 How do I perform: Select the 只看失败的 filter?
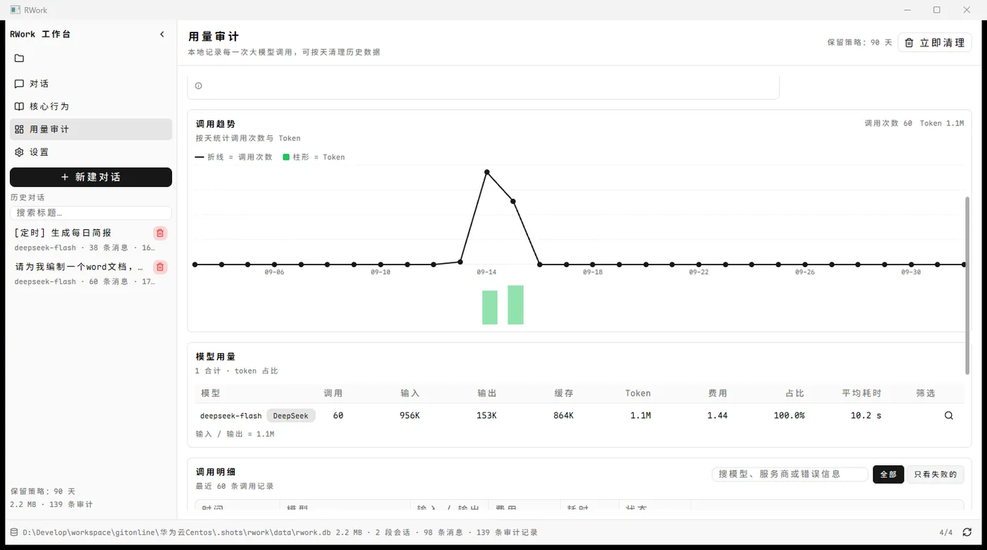click(935, 475)
